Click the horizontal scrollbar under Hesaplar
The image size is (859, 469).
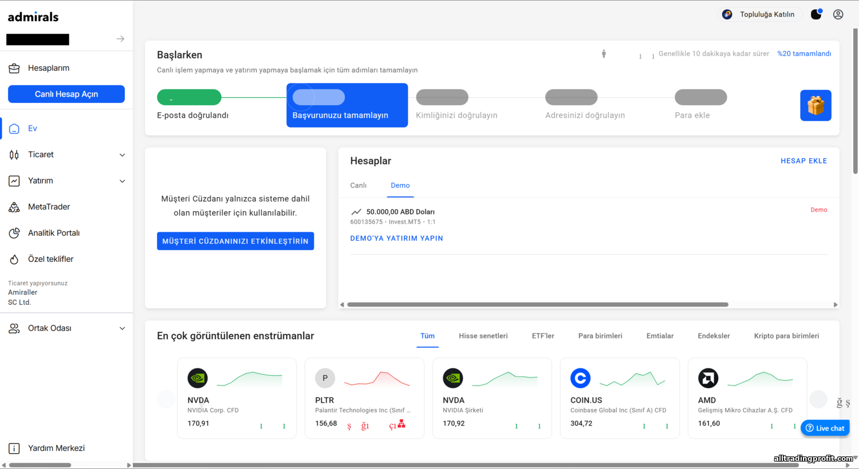pos(537,305)
